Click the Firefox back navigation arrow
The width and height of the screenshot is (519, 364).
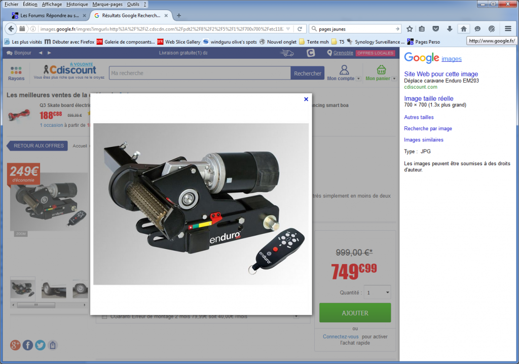click(x=11, y=29)
